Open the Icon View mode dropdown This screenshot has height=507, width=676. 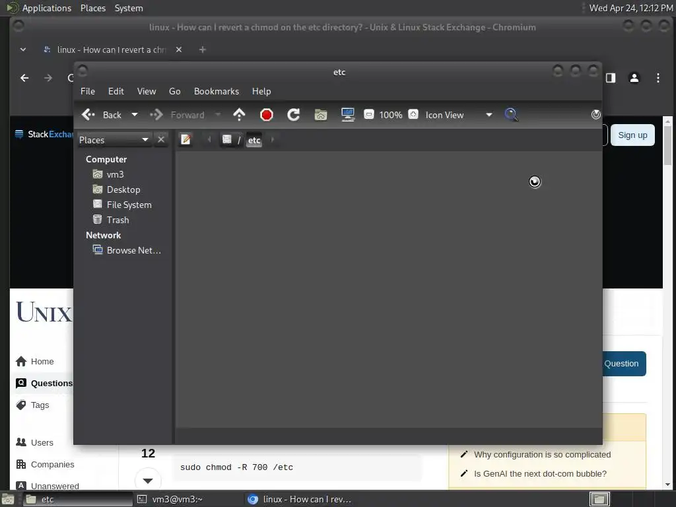pos(459,115)
